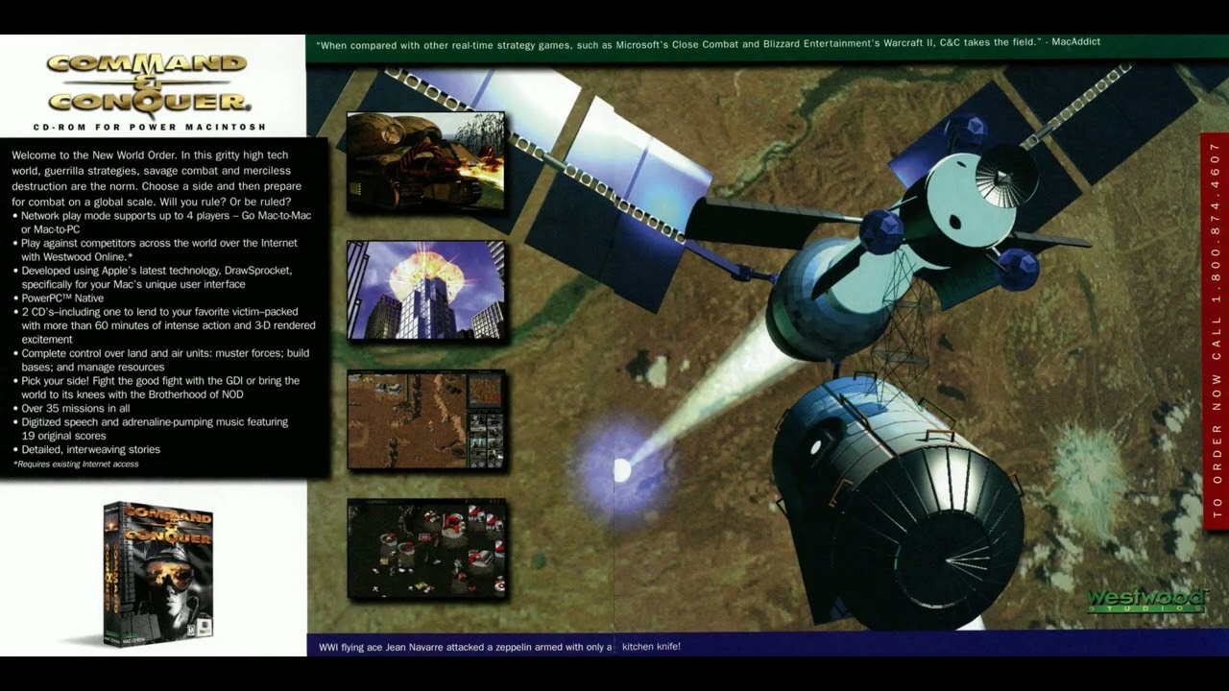Click 'WWI flying ace Jean Navarre' trivia text
This screenshot has width=1229, height=691.
[x=465, y=647]
